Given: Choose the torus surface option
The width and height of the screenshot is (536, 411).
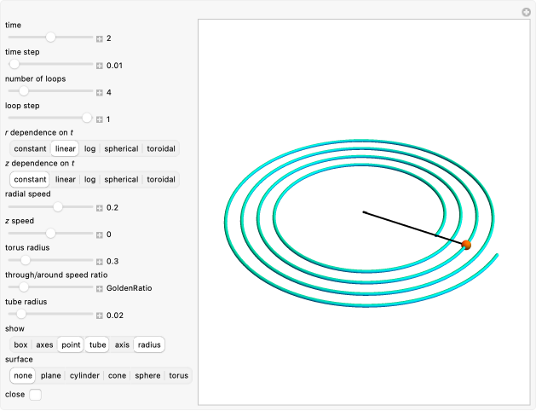Looking at the screenshot, I should coord(178,375).
